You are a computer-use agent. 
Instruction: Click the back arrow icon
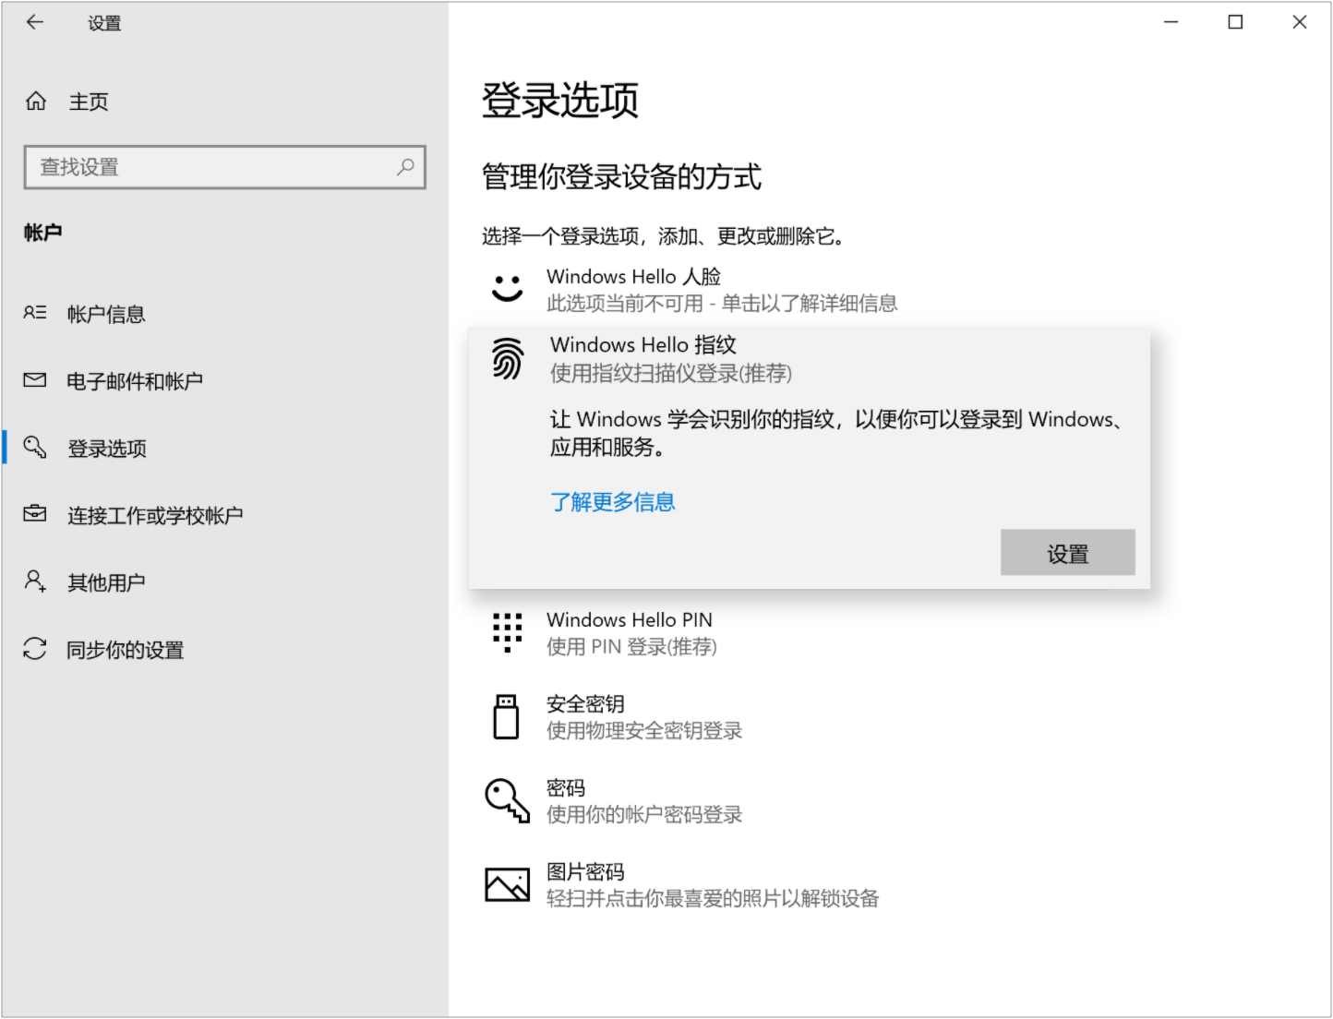35,22
